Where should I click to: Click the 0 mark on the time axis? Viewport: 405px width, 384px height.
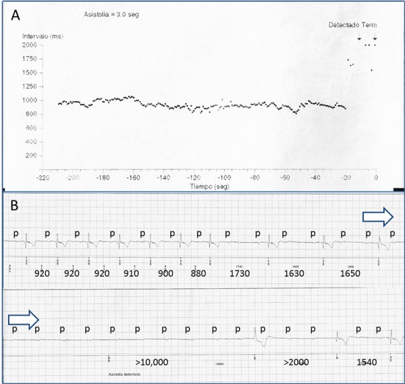coord(376,177)
